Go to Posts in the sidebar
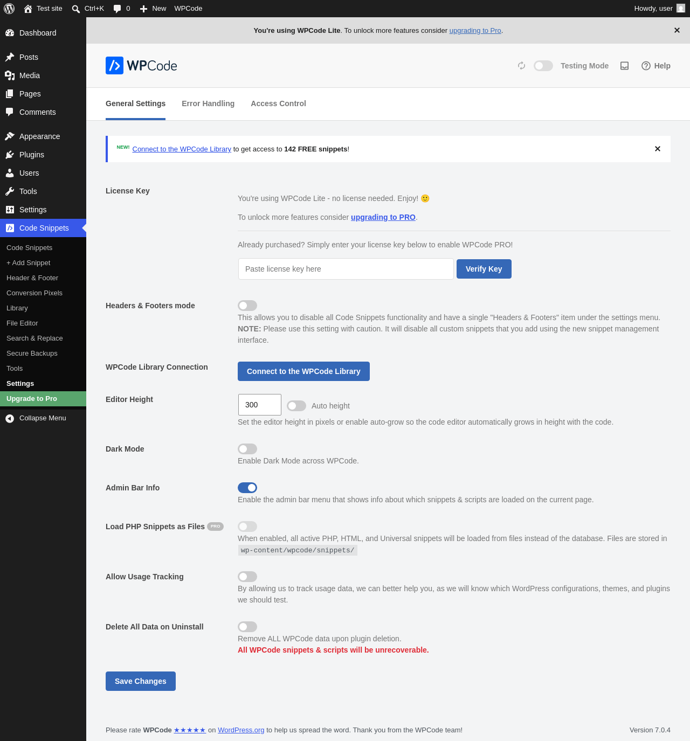 43,57
